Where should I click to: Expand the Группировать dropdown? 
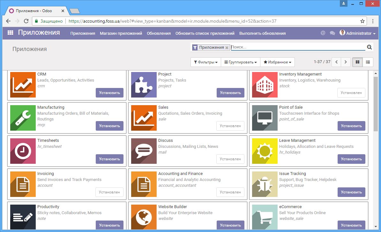[x=241, y=62]
